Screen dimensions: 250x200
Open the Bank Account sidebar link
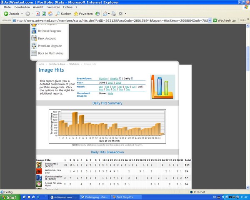click(47, 38)
